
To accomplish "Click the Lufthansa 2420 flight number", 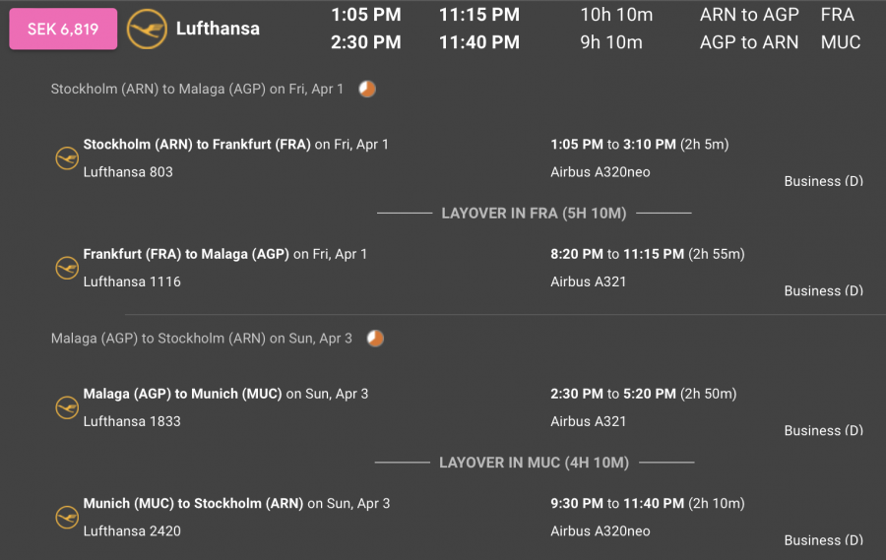I will [x=132, y=531].
